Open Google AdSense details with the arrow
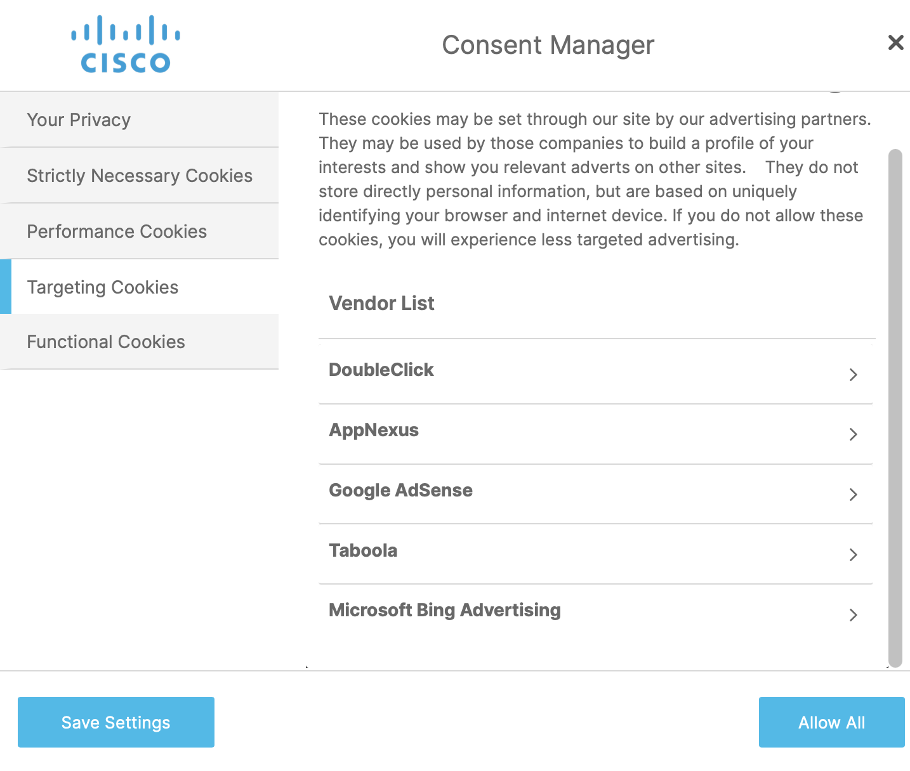The width and height of the screenshot is (910, 771). coord(854,495)
